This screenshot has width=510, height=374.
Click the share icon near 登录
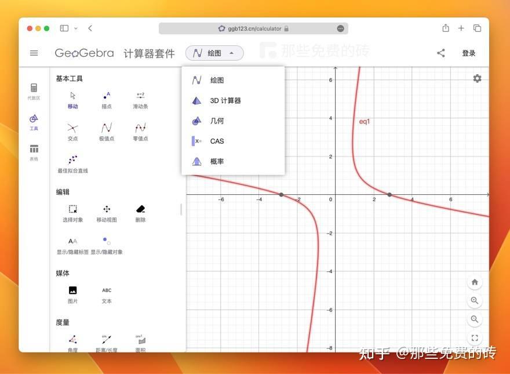[441, 53]
